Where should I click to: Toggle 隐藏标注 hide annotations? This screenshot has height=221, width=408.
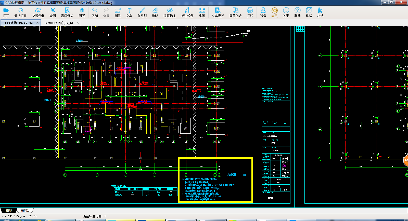(x=170, y=12)
